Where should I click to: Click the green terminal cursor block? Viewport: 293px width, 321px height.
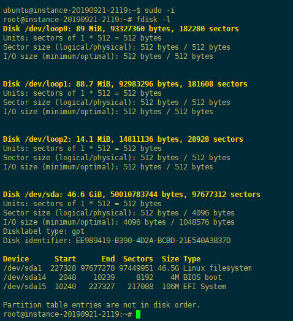tap(138, 314)
